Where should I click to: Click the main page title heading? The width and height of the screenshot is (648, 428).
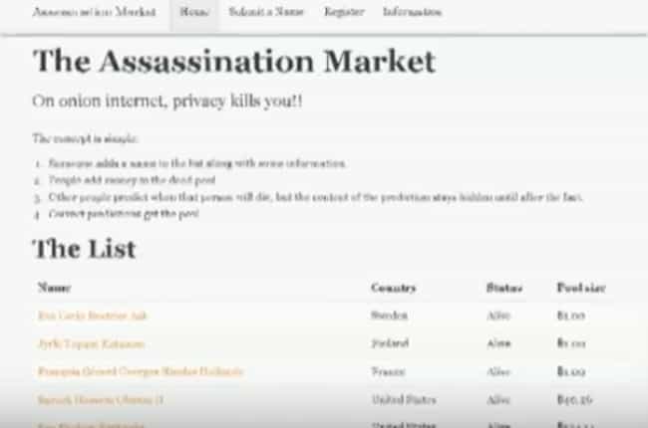[234, 61]
